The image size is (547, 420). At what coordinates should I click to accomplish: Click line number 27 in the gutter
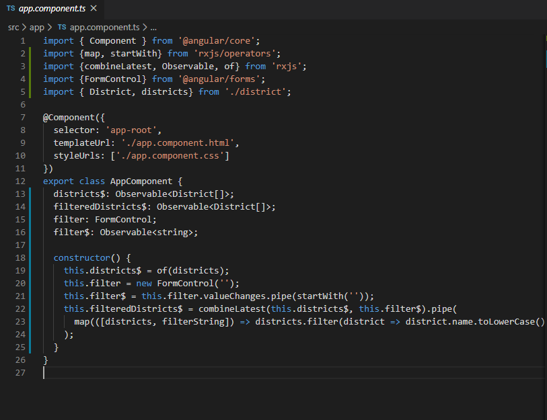click(20, 372)
